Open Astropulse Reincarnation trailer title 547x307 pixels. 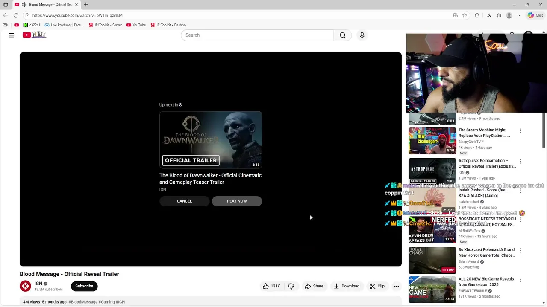point(487,163)
